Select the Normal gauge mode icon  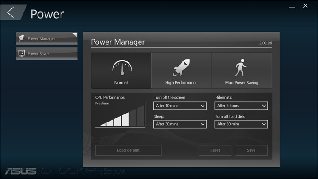pos(122,67)
